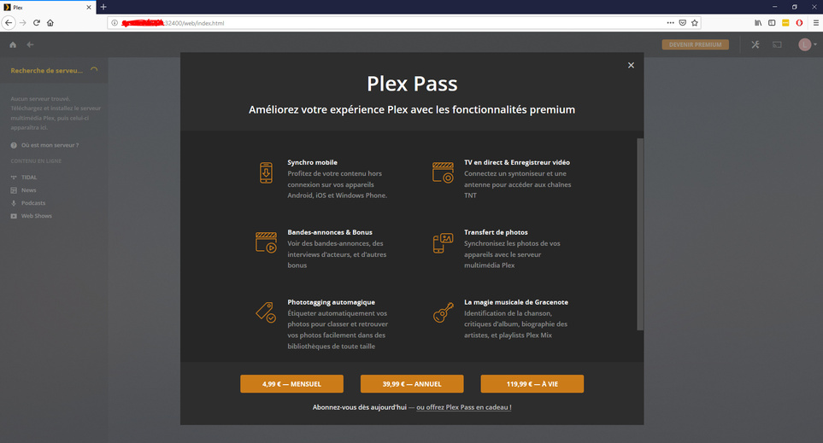The height and width of the screenshot is (443, 823).
Task: Open Web Shows in the sidebar
Action: 36,216
